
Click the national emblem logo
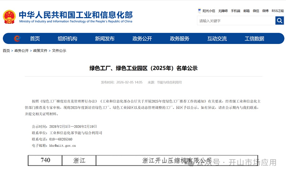[x=9, y=17]
